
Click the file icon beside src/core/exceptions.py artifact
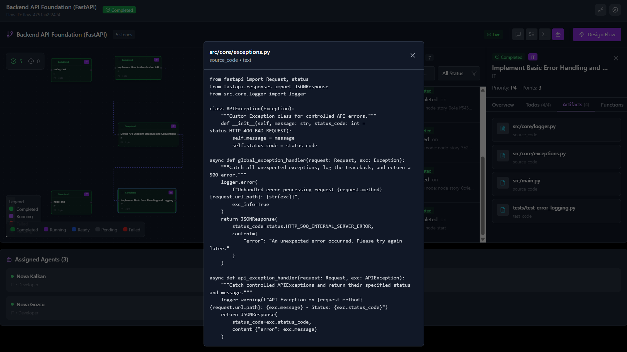(x=503, y=156)
